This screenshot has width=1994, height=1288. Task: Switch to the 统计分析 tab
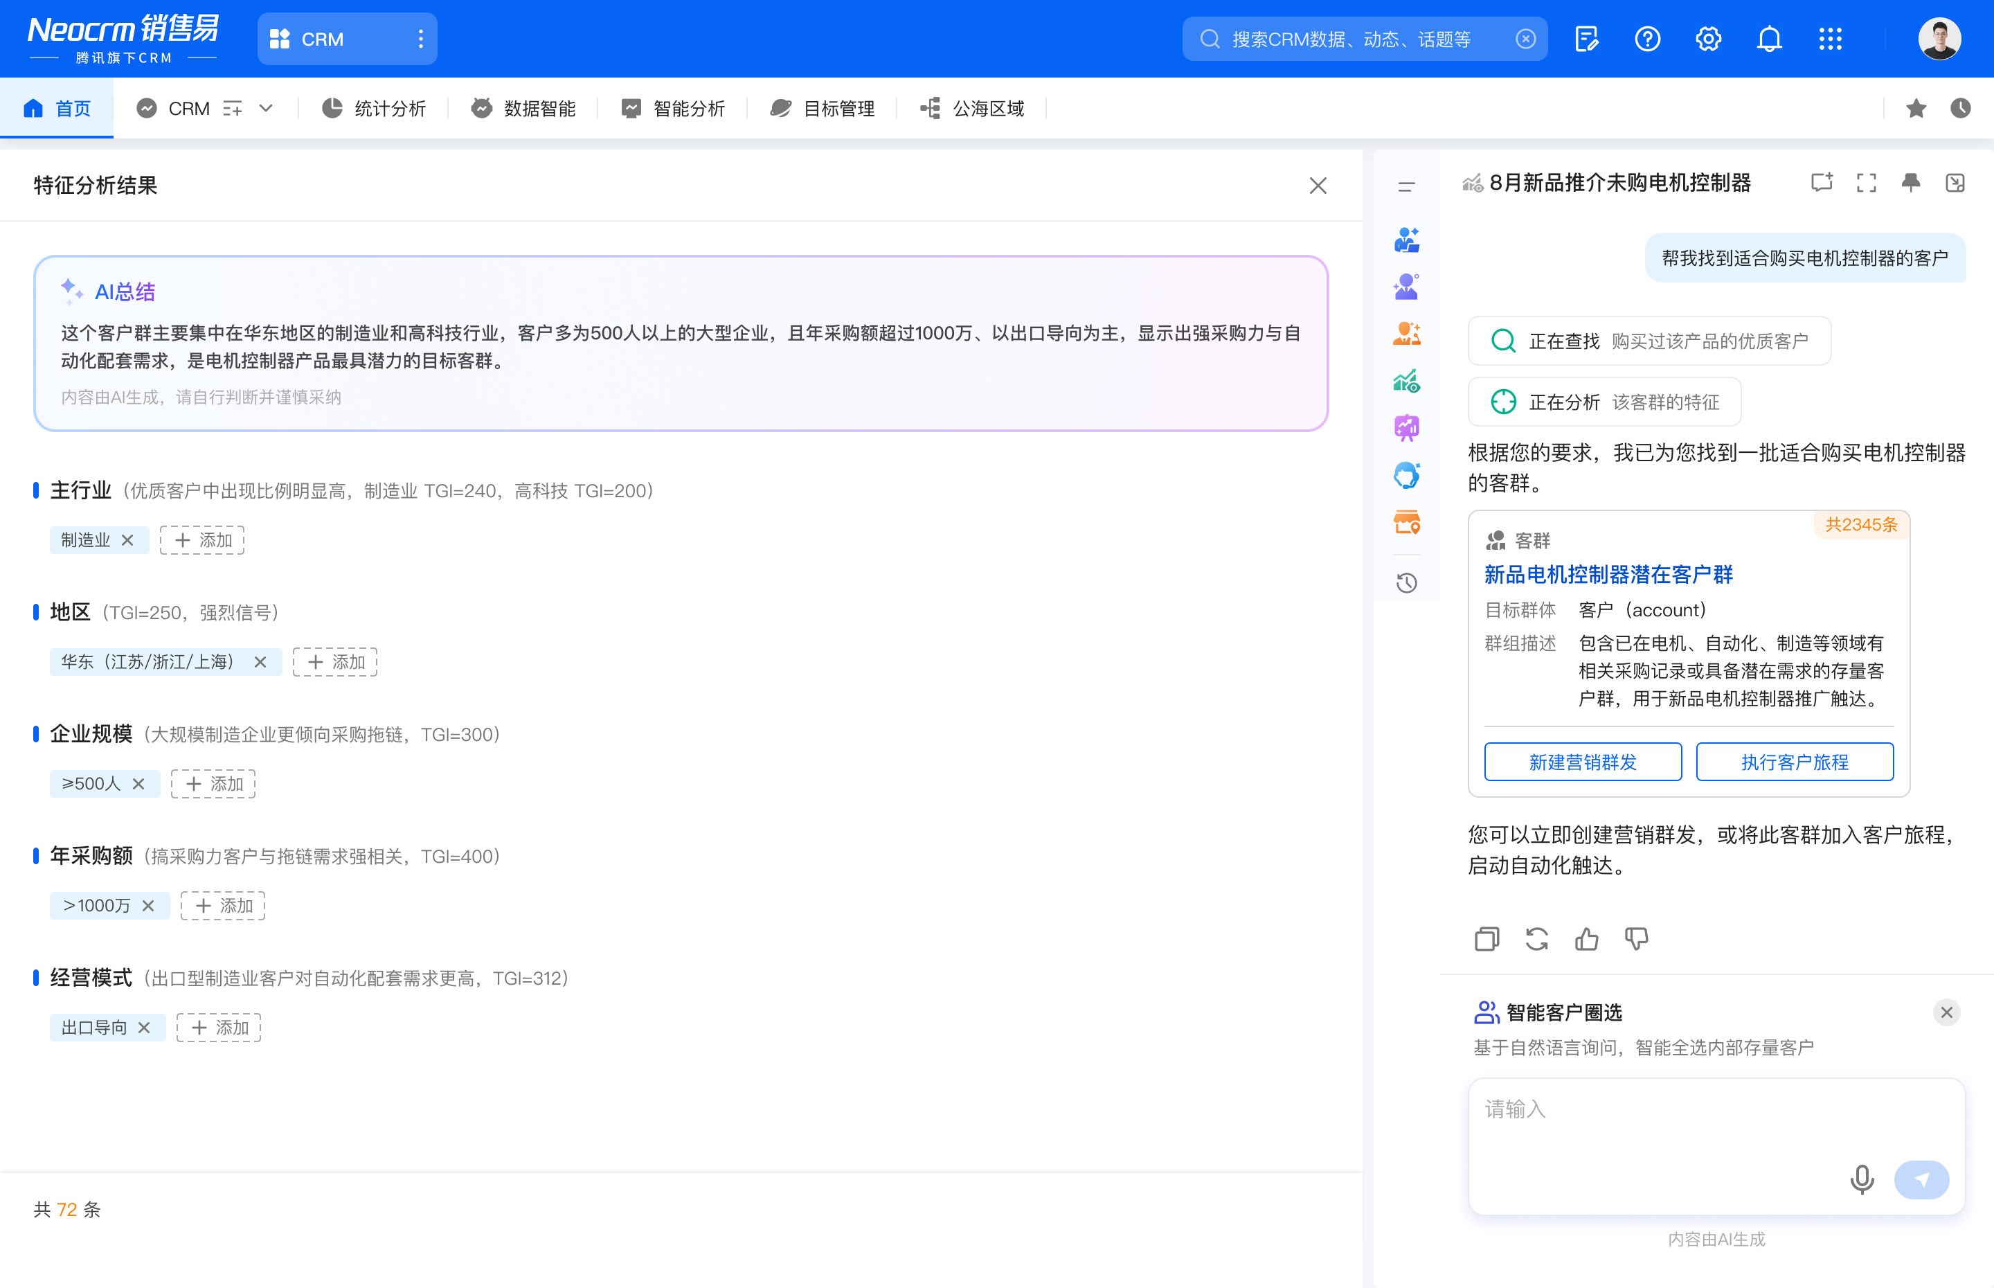click(x=375, y=108)
